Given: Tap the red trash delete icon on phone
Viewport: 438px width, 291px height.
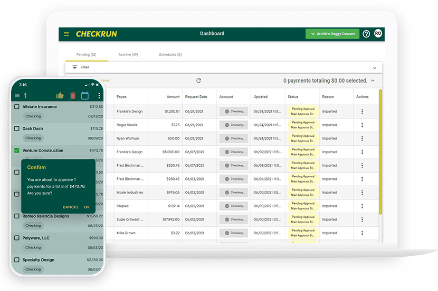Looking at the screenshot, I should click(73, 96).
